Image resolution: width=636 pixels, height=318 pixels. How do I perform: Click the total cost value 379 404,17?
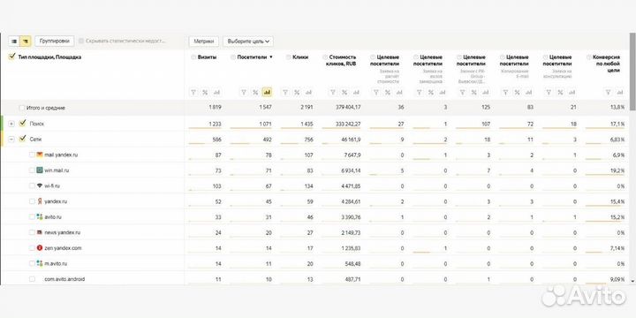pos(348,108)
